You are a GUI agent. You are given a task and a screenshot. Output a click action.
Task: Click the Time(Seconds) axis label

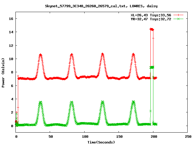click(101, 142)
